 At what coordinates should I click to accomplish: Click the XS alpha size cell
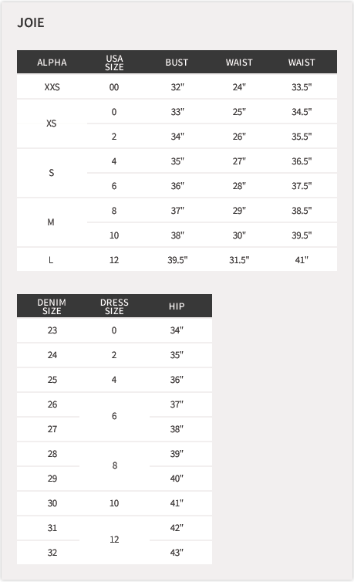click(x=52, y=124)
